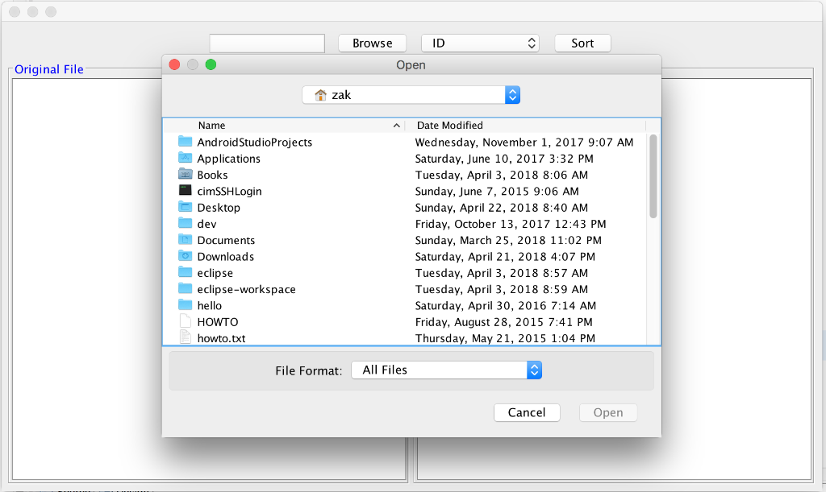Viewport: 826px width, 492px height.
Task: Click the home icon beside zak
Action: (320, 95)
